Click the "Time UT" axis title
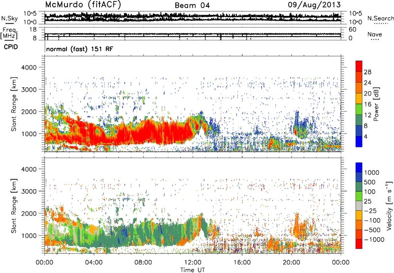 click(193, 270)
